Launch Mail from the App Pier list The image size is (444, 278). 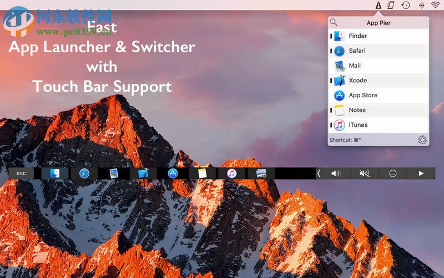(379, 66)
